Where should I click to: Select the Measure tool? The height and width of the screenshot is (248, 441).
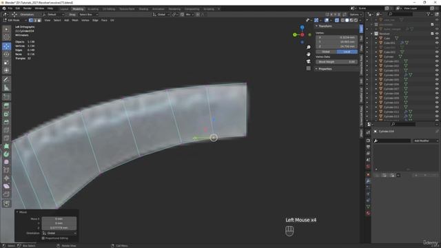click(x=6, y=87)
